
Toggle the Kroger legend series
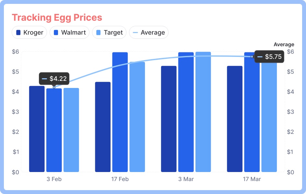point(29,32)
